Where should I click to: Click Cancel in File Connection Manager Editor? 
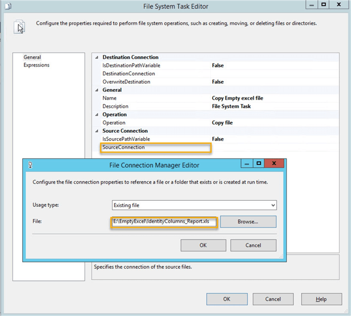[253, 245]
